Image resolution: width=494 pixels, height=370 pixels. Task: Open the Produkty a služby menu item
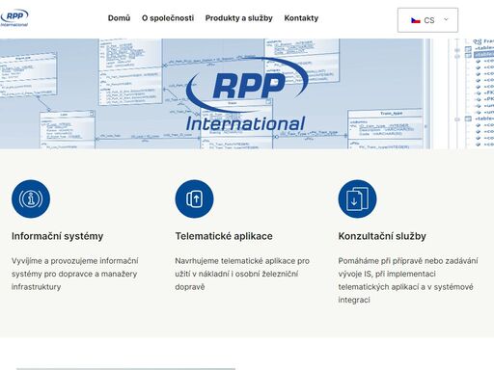pos(239,18)
